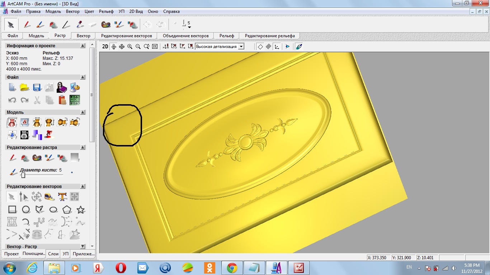The width and height of the screenshot is (490, 275).
Task: Choose the vector Text tool (orange T)
Action: coord(62,197)
